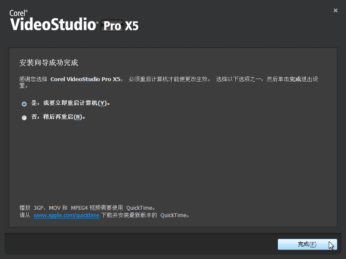
Task: Click the '安装向导成功完成' heading text
Action: (x=48, y=63)
